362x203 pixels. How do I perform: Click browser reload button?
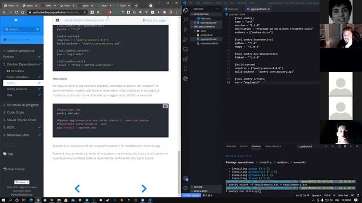click(x=16, y=12)
